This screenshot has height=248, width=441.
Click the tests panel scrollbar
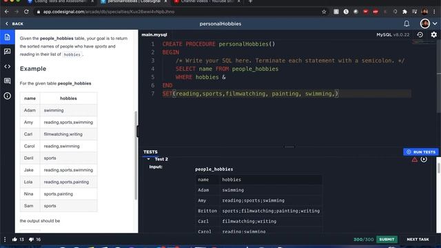pyautogui.click(x=438, y=168)
